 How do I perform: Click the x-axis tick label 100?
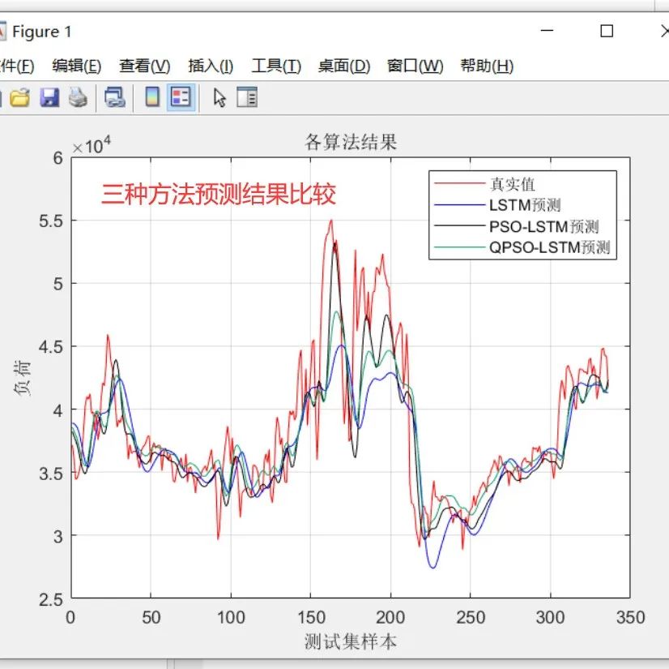pyautogui.click(x=231, y=618)
